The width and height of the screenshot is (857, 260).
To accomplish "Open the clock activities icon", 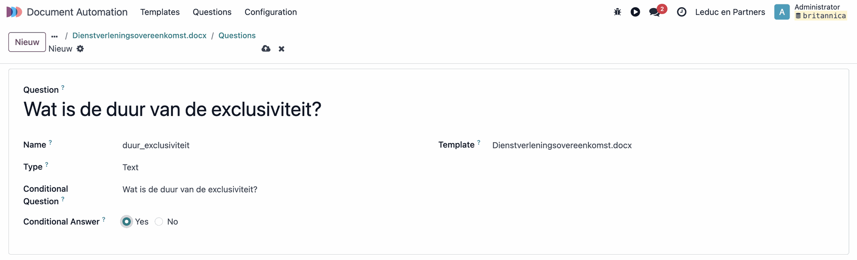I will coord(682,12).
